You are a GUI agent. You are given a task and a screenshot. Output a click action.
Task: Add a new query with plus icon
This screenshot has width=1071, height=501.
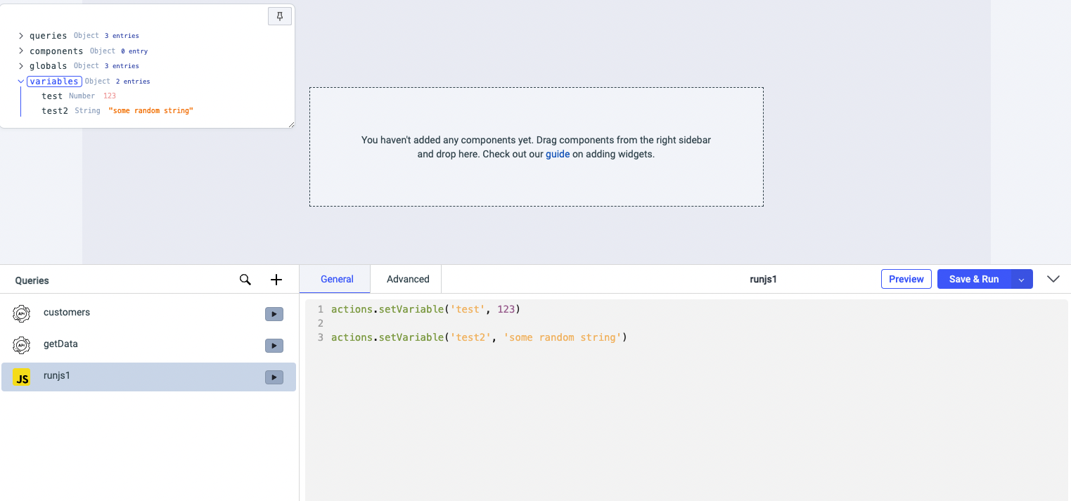276,280
